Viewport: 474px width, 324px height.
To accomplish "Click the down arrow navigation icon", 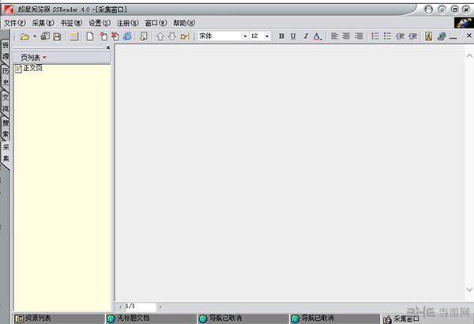I will point(171,36).
